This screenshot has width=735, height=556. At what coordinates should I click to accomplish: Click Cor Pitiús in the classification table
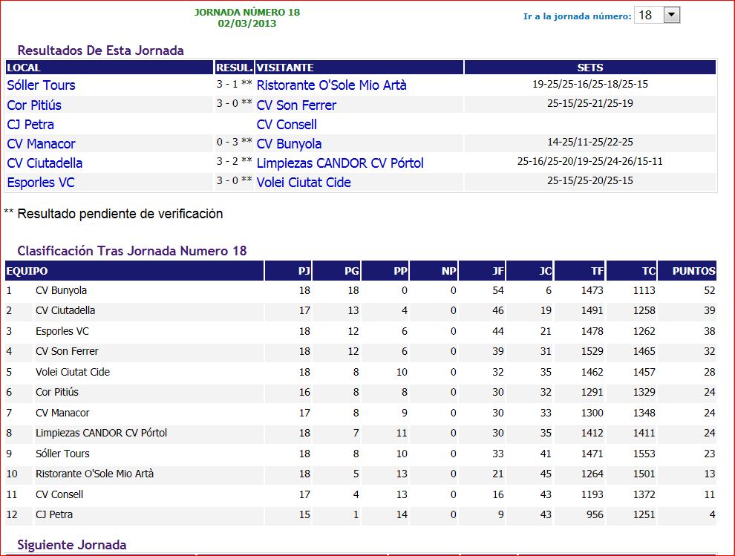(x=57, y=392)
